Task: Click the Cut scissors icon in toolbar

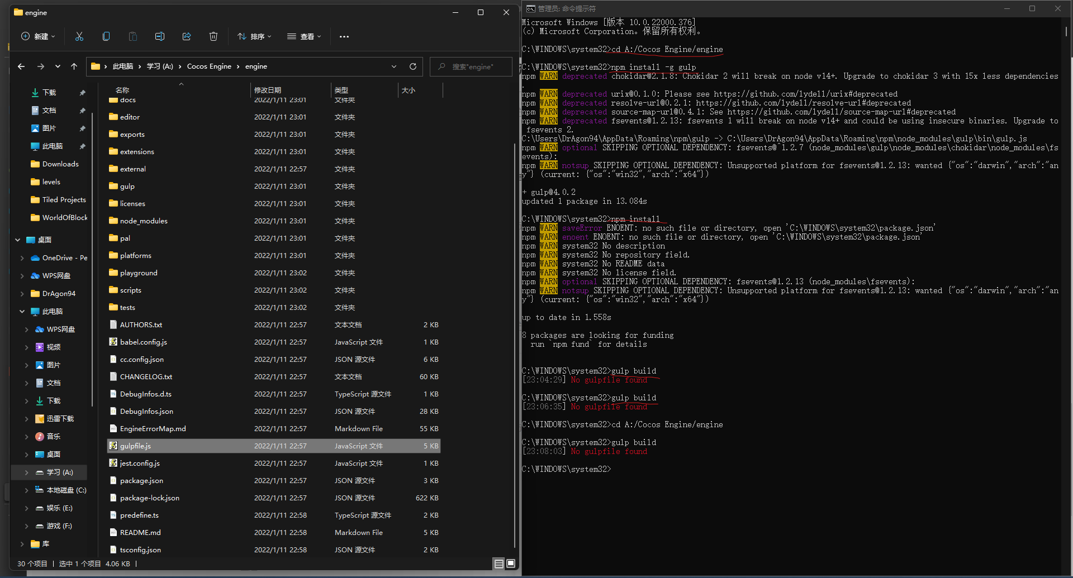Action: click(79, 36)
